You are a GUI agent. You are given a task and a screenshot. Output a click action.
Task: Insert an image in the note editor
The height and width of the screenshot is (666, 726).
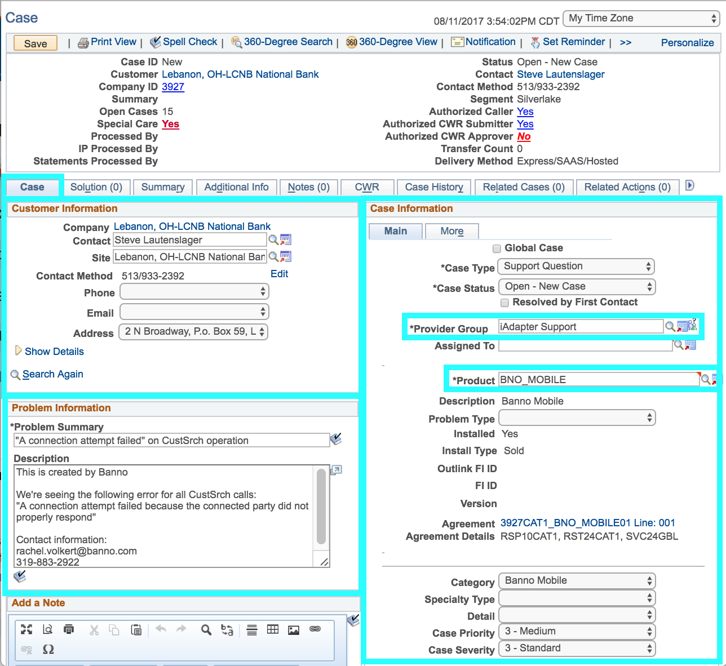pos(294,630)
